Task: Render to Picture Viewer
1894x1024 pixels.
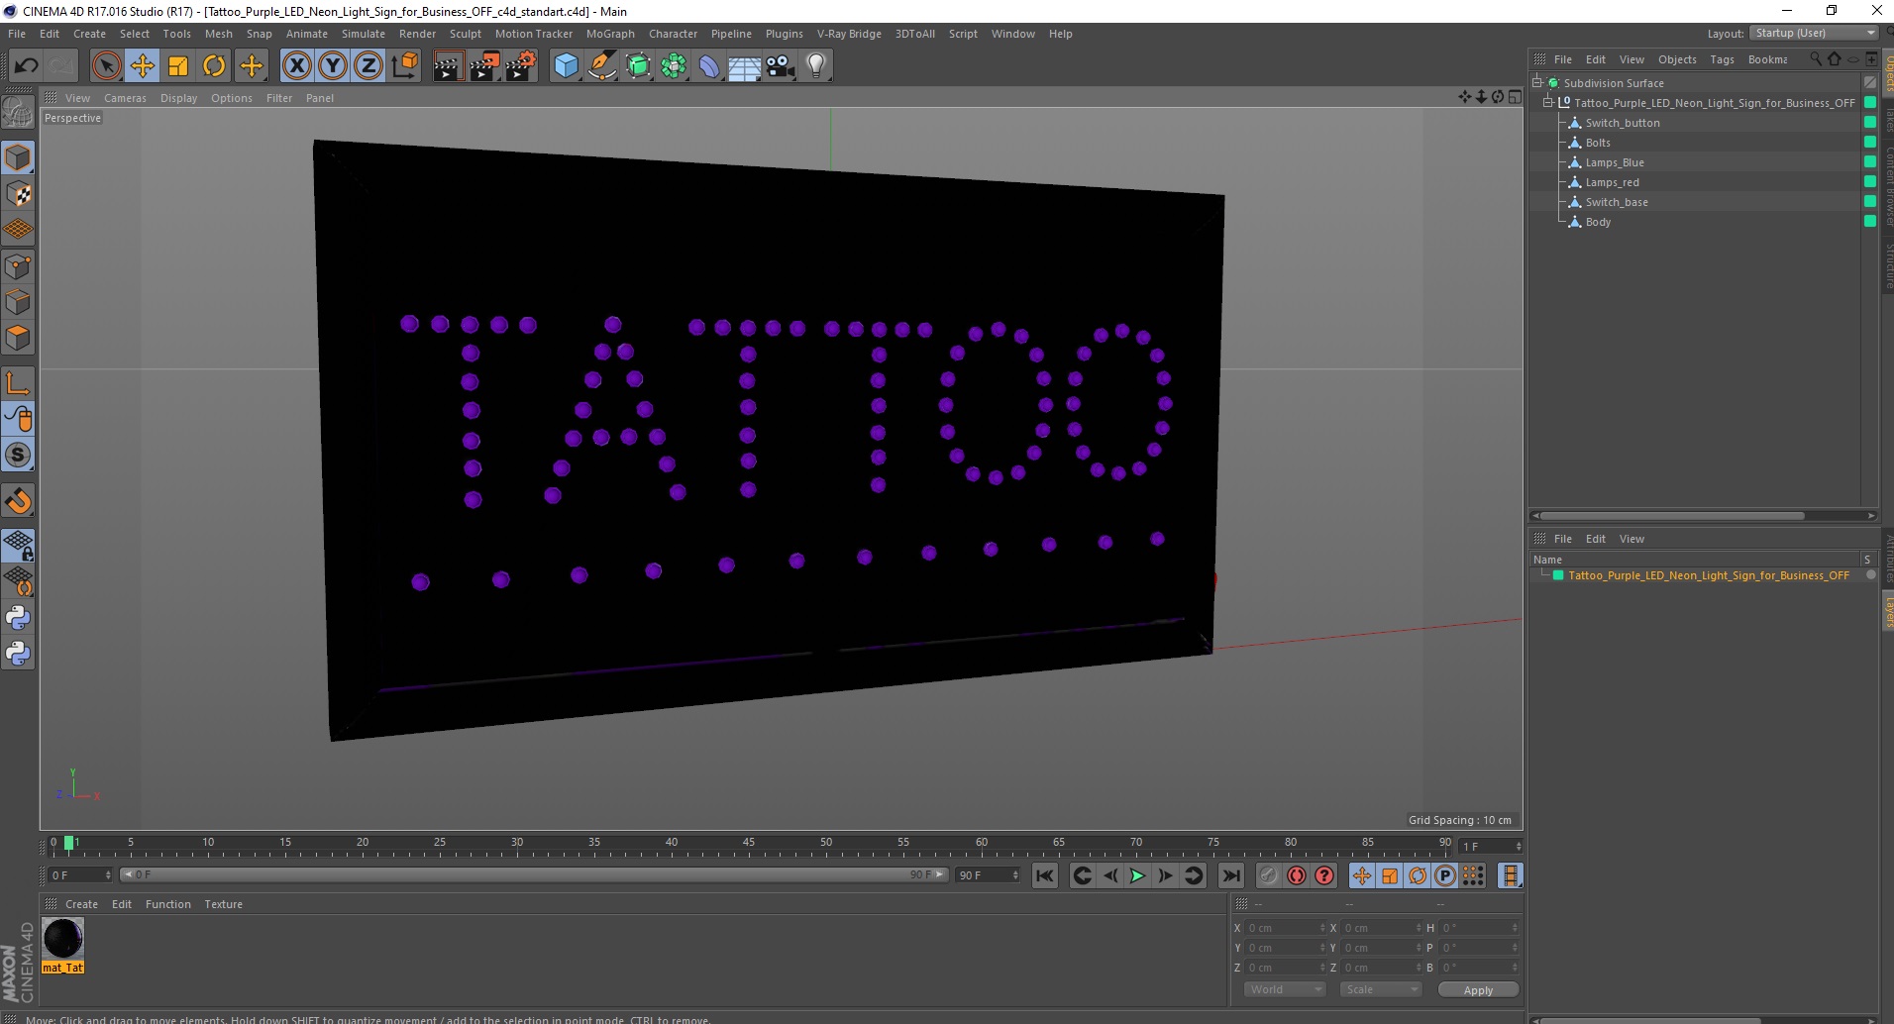Action: pyautogui.click(x=484, y=66)
